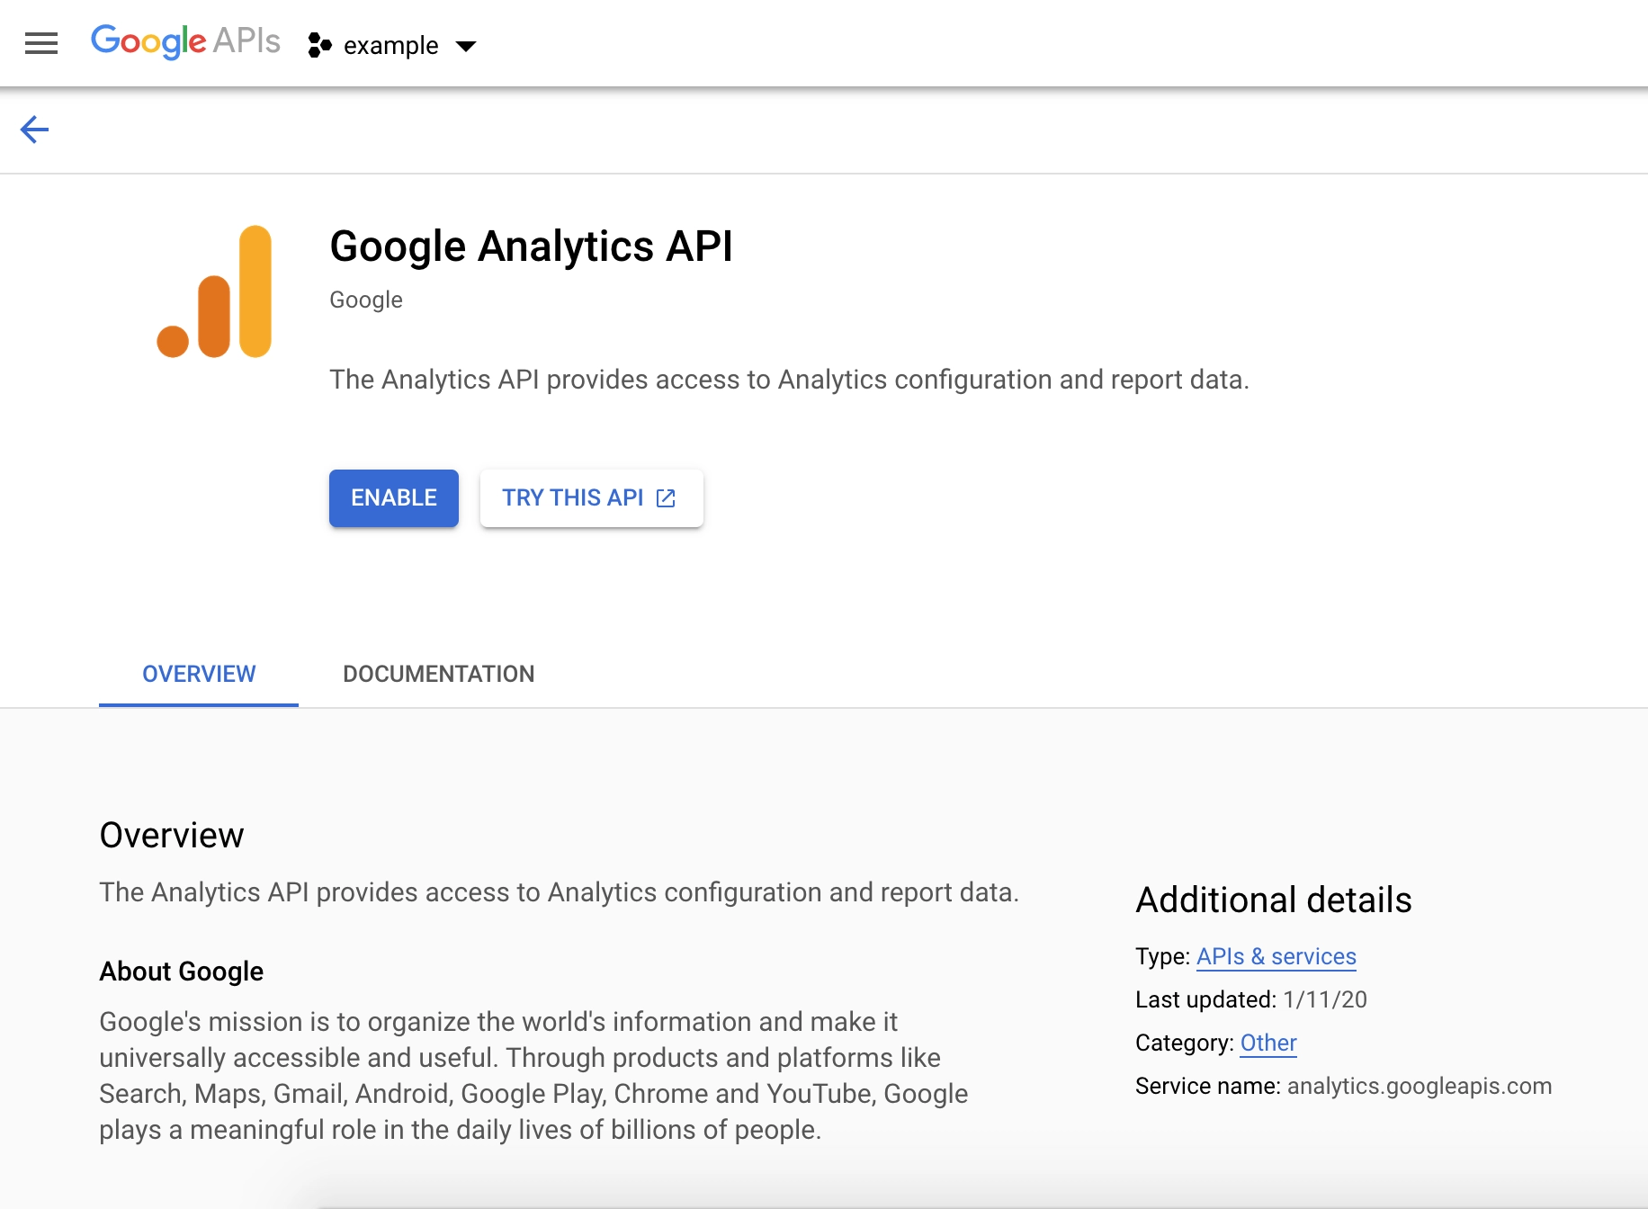Click the orange Google Analytics logo
This screenshot has height=1209, width=1648.
pyautogui.click(x=215, y=291)
